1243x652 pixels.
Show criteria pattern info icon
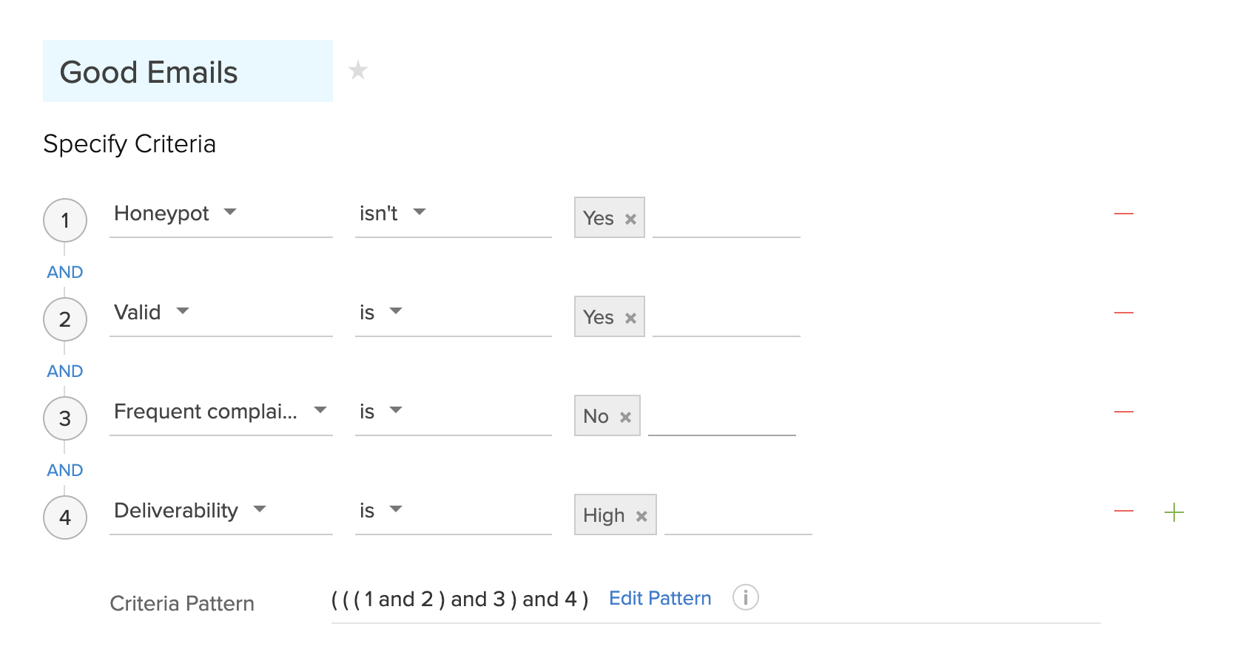pyautogui.click(x=745, y=597)
